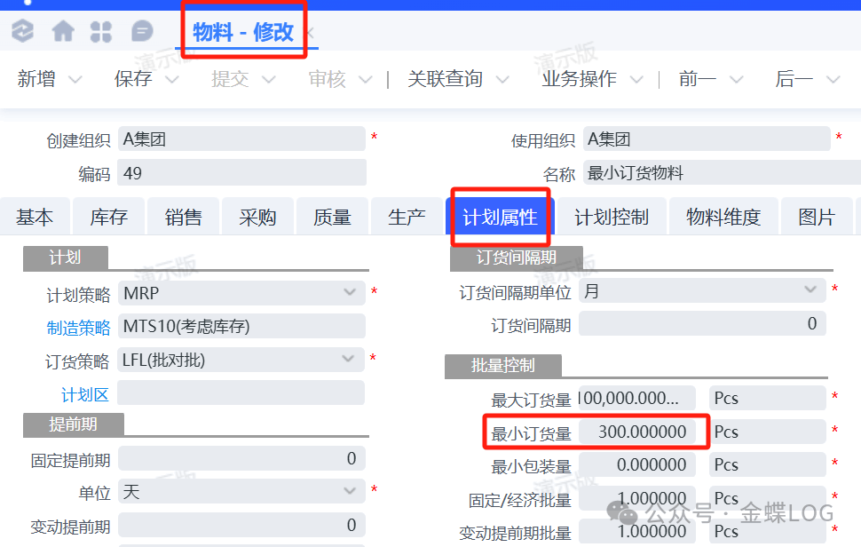Open the 订货间隔期单位 dropdown

810,290
